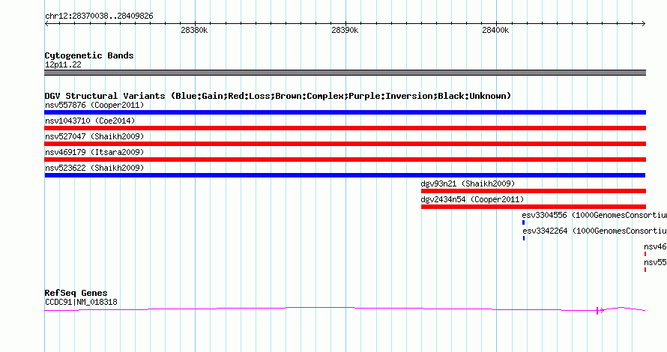Click the gray 12p11.22 cytogenetic band bar
This screenshot has width=667, height=352.
[345, 73]
